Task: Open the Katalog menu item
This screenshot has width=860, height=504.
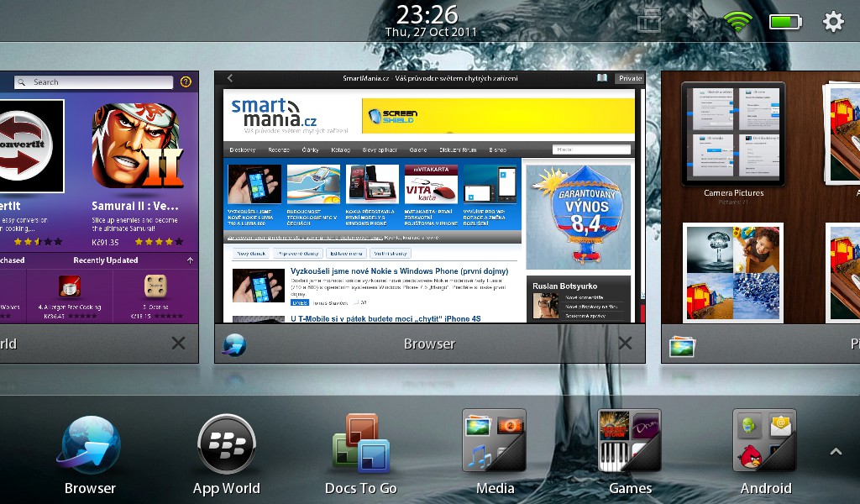Action: click(x=341, y=150)
